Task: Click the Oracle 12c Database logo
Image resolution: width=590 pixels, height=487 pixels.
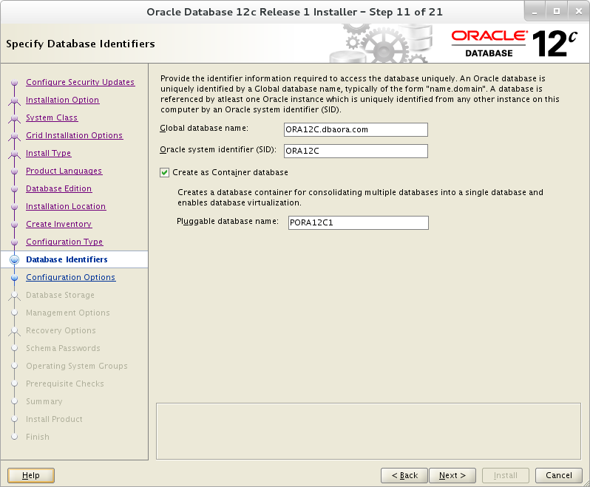Action: click(514, 44)
